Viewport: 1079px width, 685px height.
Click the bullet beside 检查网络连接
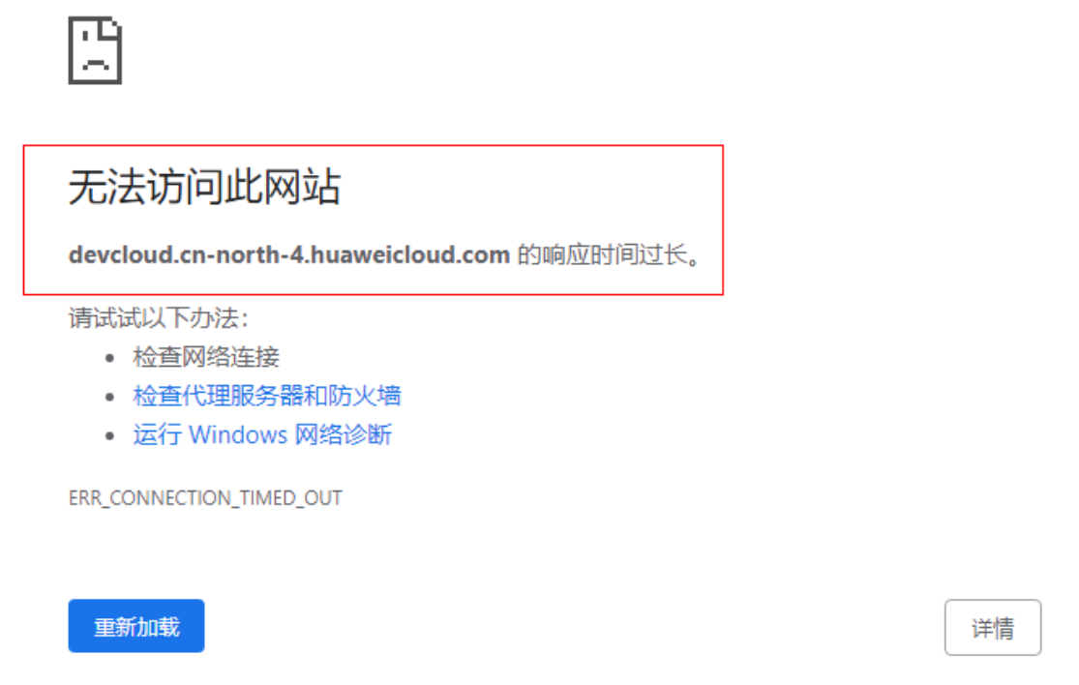pos(110,358)
